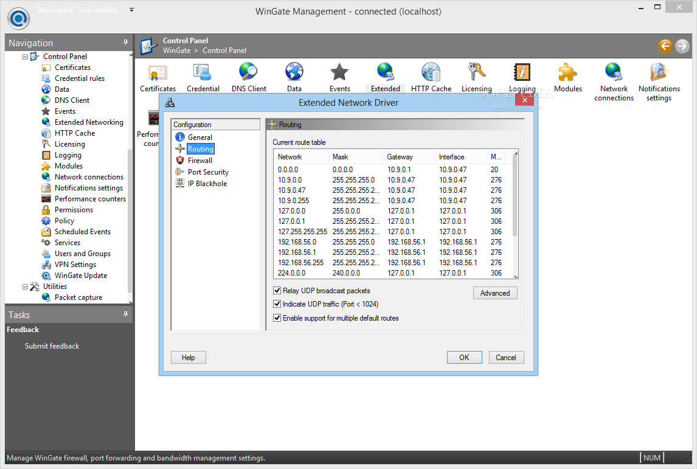The image size is (697, 469).
Task: Click the Cancel button
Action: point(506,358)
